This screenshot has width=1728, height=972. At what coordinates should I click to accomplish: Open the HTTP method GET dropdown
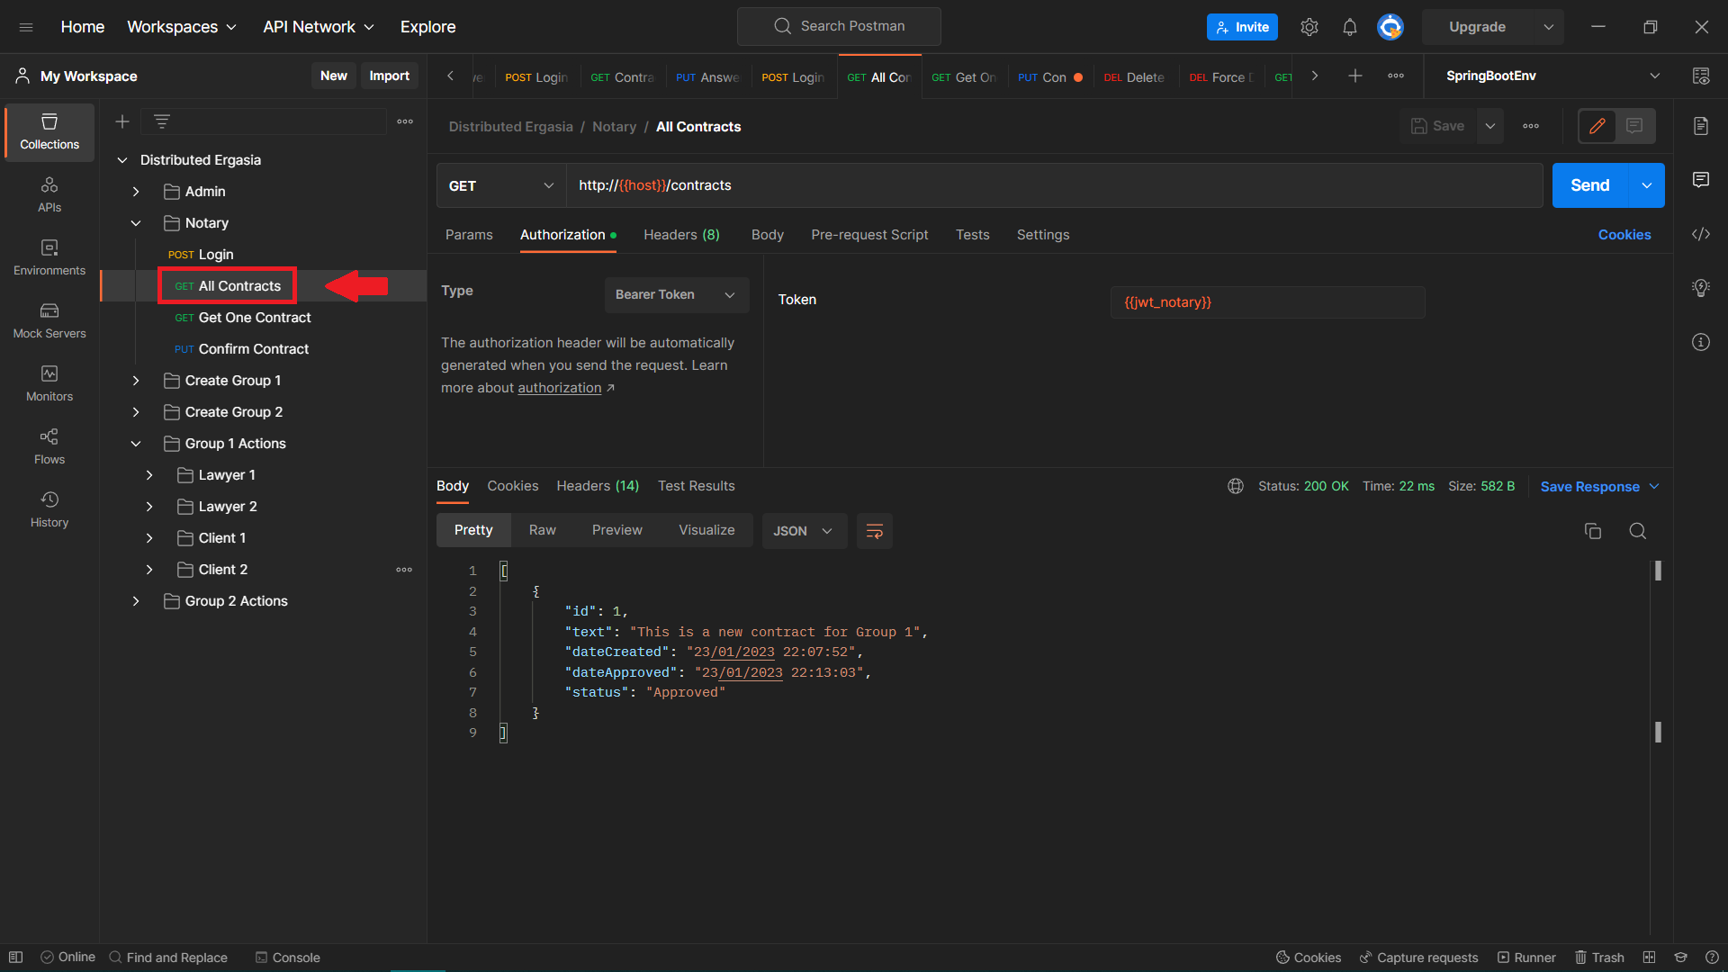point(501,185)
